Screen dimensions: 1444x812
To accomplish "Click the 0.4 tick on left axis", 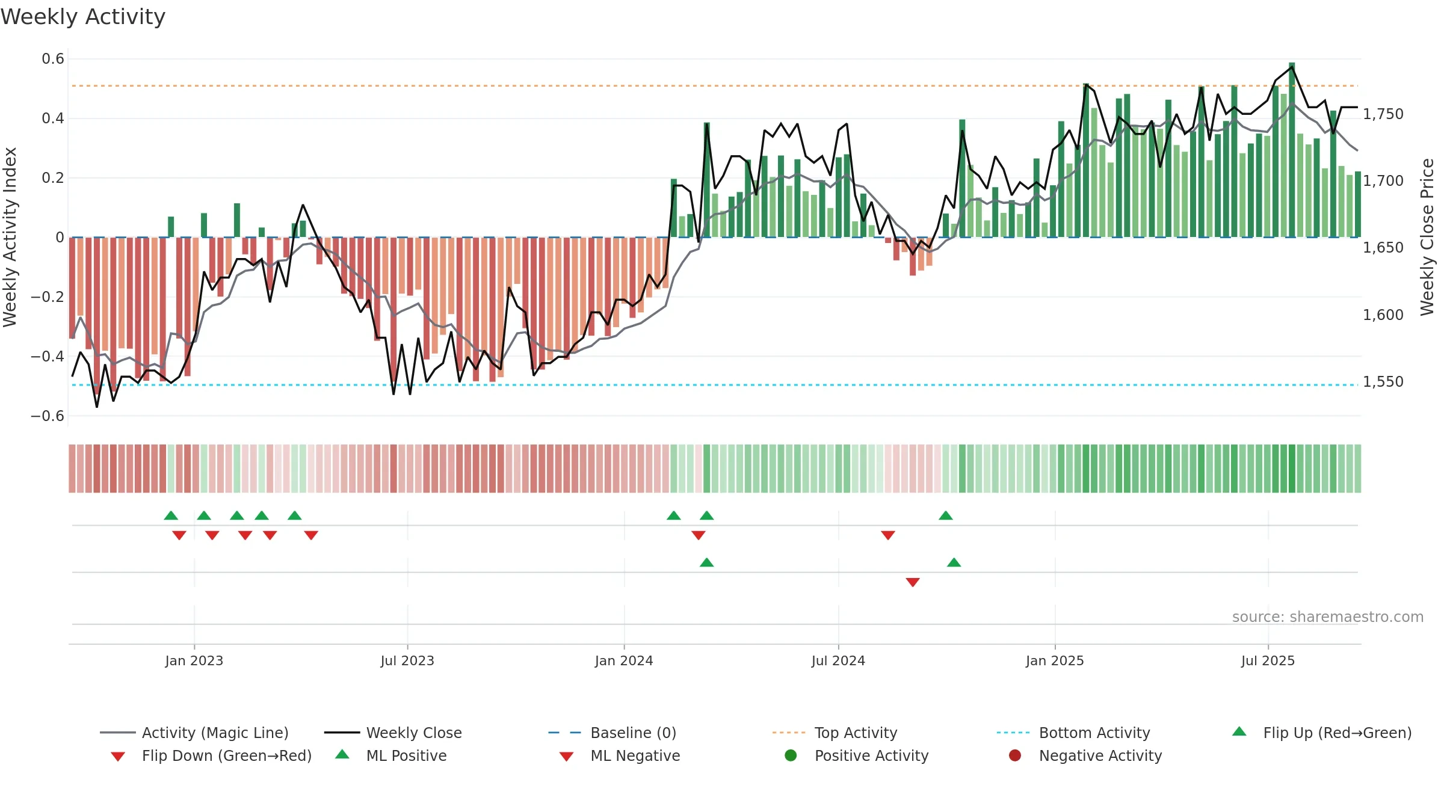I will (x=53, y=118).
